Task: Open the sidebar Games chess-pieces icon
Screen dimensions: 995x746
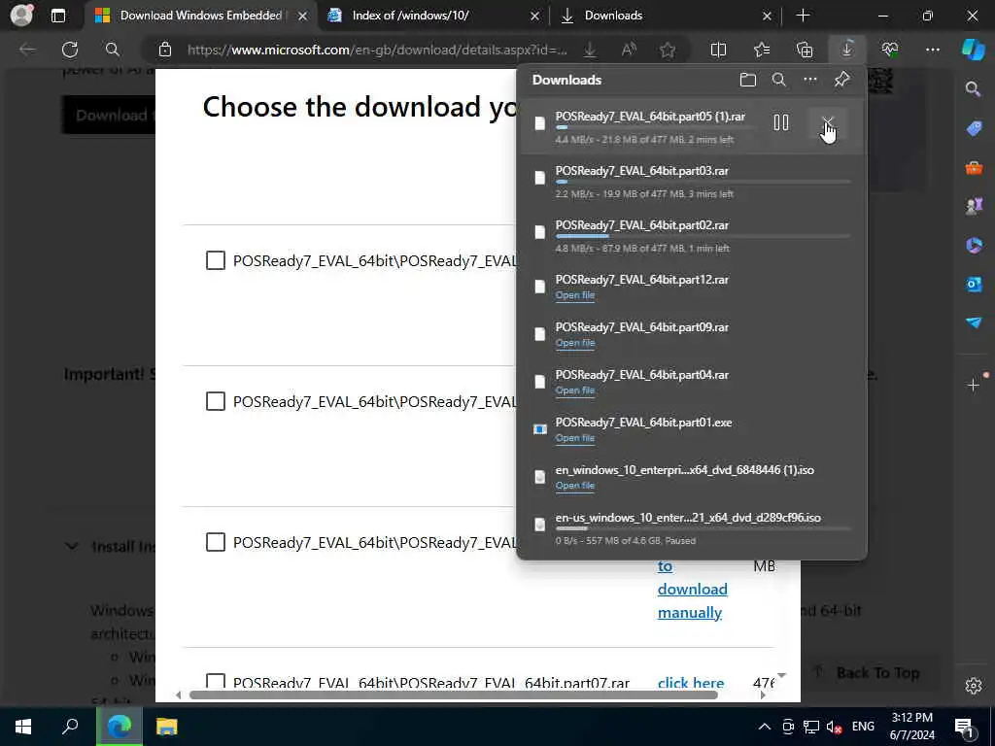Action: point(974,206)
